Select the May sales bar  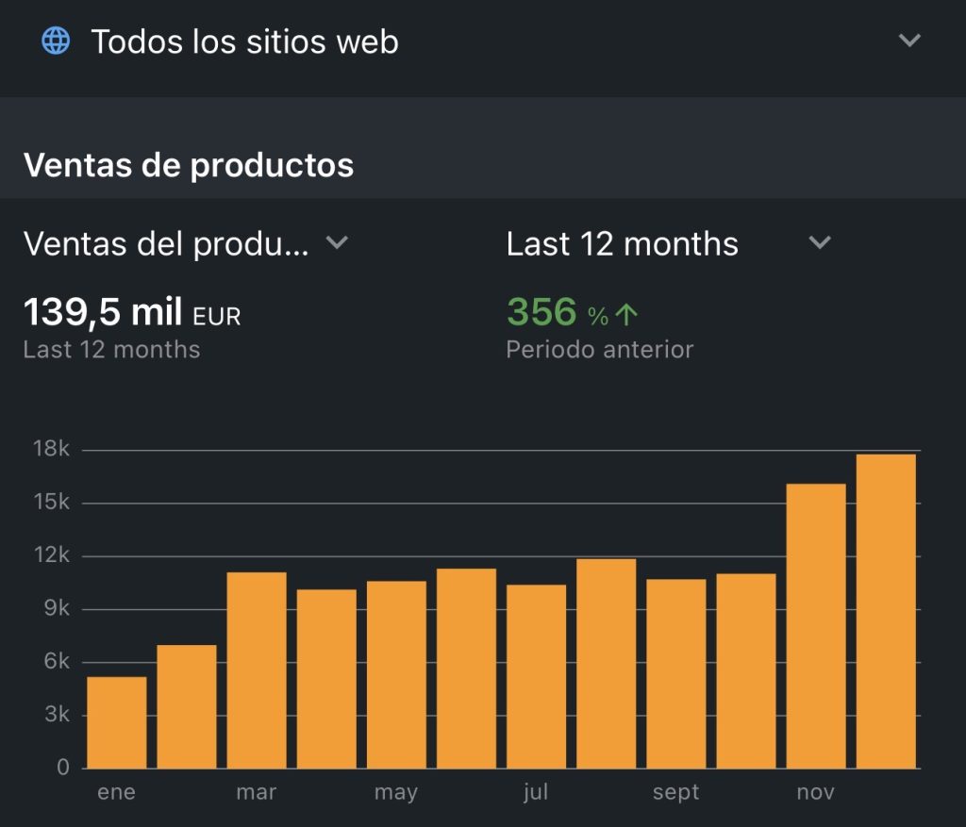396,674
